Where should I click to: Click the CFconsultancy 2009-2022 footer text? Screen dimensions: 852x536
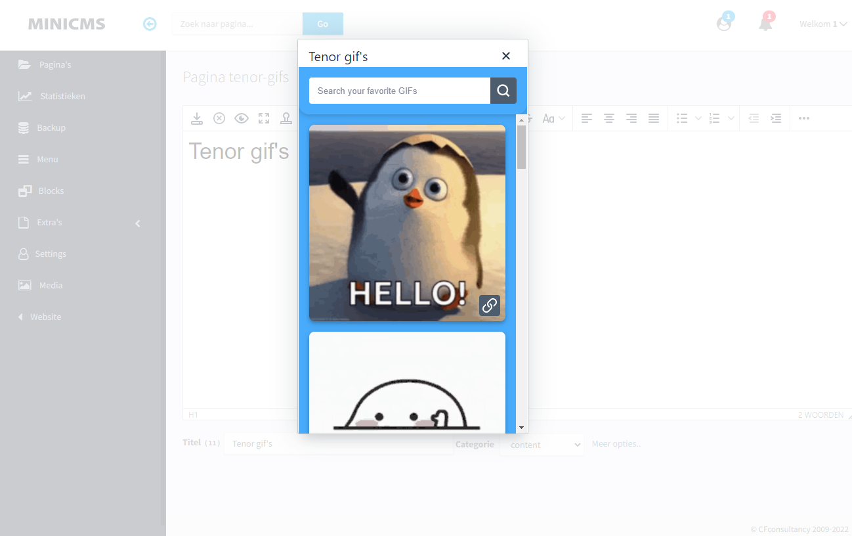click(799, 529)
